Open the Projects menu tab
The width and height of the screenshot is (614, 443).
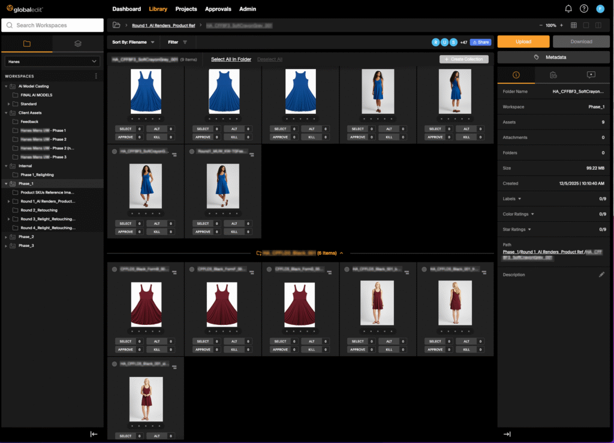pyautogui.click(x=186, y=9)
